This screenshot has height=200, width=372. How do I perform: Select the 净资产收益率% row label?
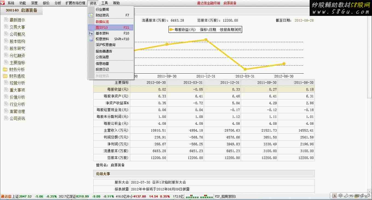[117, 103]
